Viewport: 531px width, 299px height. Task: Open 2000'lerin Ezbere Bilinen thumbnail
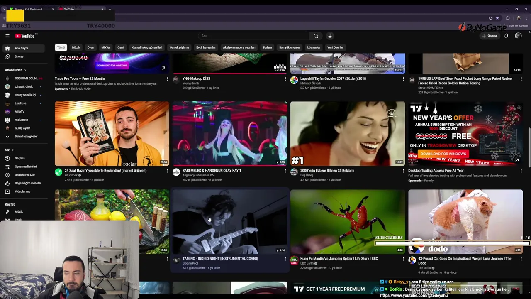tap(348, 134)
